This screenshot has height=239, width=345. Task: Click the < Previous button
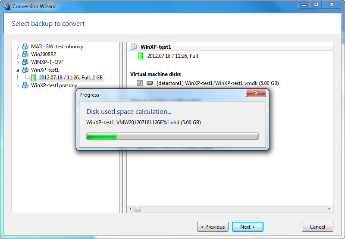pos(213,226)
